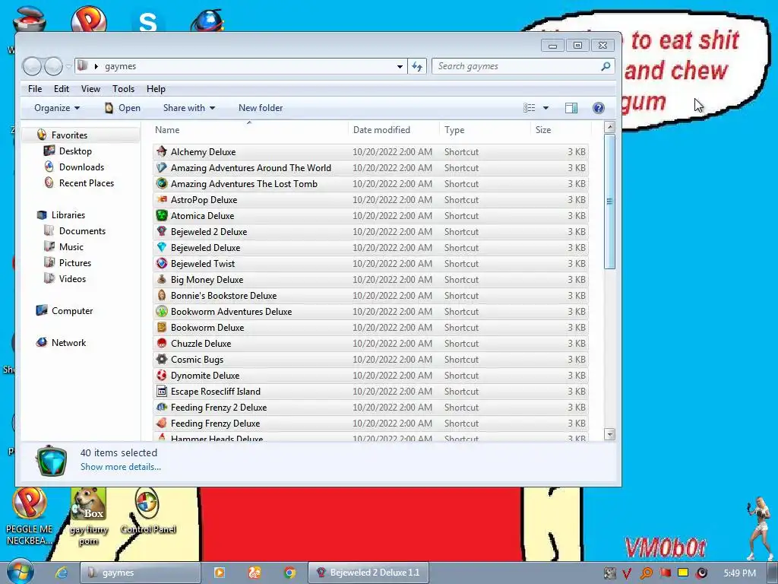Image resolution: width=778 pixels, height=584 pixels.
Task: Click the scrollbar up arrow
Action: (x=610, y=127)
